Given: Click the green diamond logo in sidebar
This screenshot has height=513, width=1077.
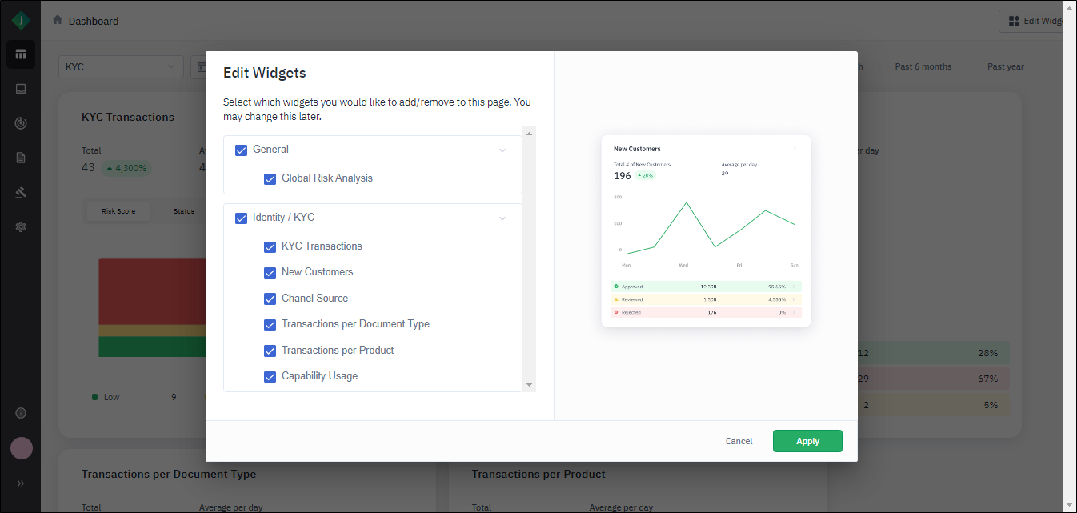Looking at the screenshot, I should point(21,21).
